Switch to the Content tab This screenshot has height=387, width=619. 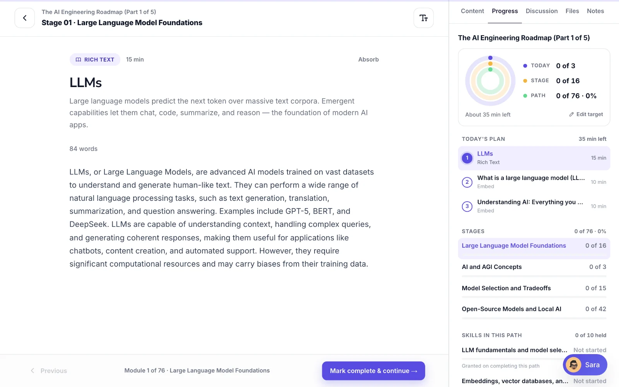(x=472, y=11)
